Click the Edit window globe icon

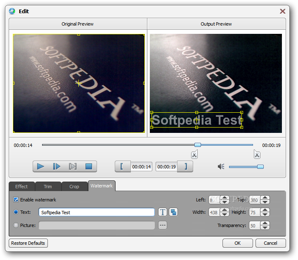pyautogui.click(x=12, y=11)
